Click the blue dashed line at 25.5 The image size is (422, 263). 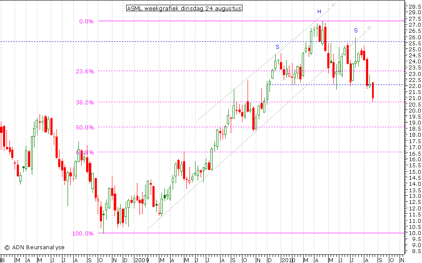(x=202, y=42)
